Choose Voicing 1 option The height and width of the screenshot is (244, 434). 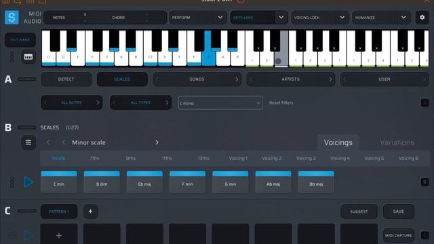[238, 158]
